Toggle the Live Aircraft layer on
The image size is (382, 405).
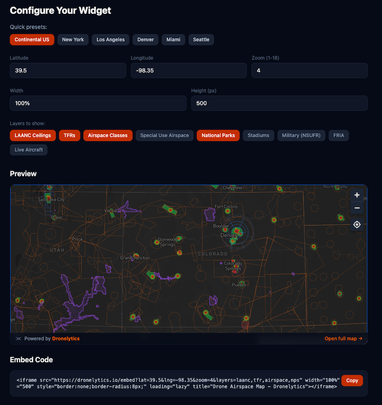pos(29,150)
